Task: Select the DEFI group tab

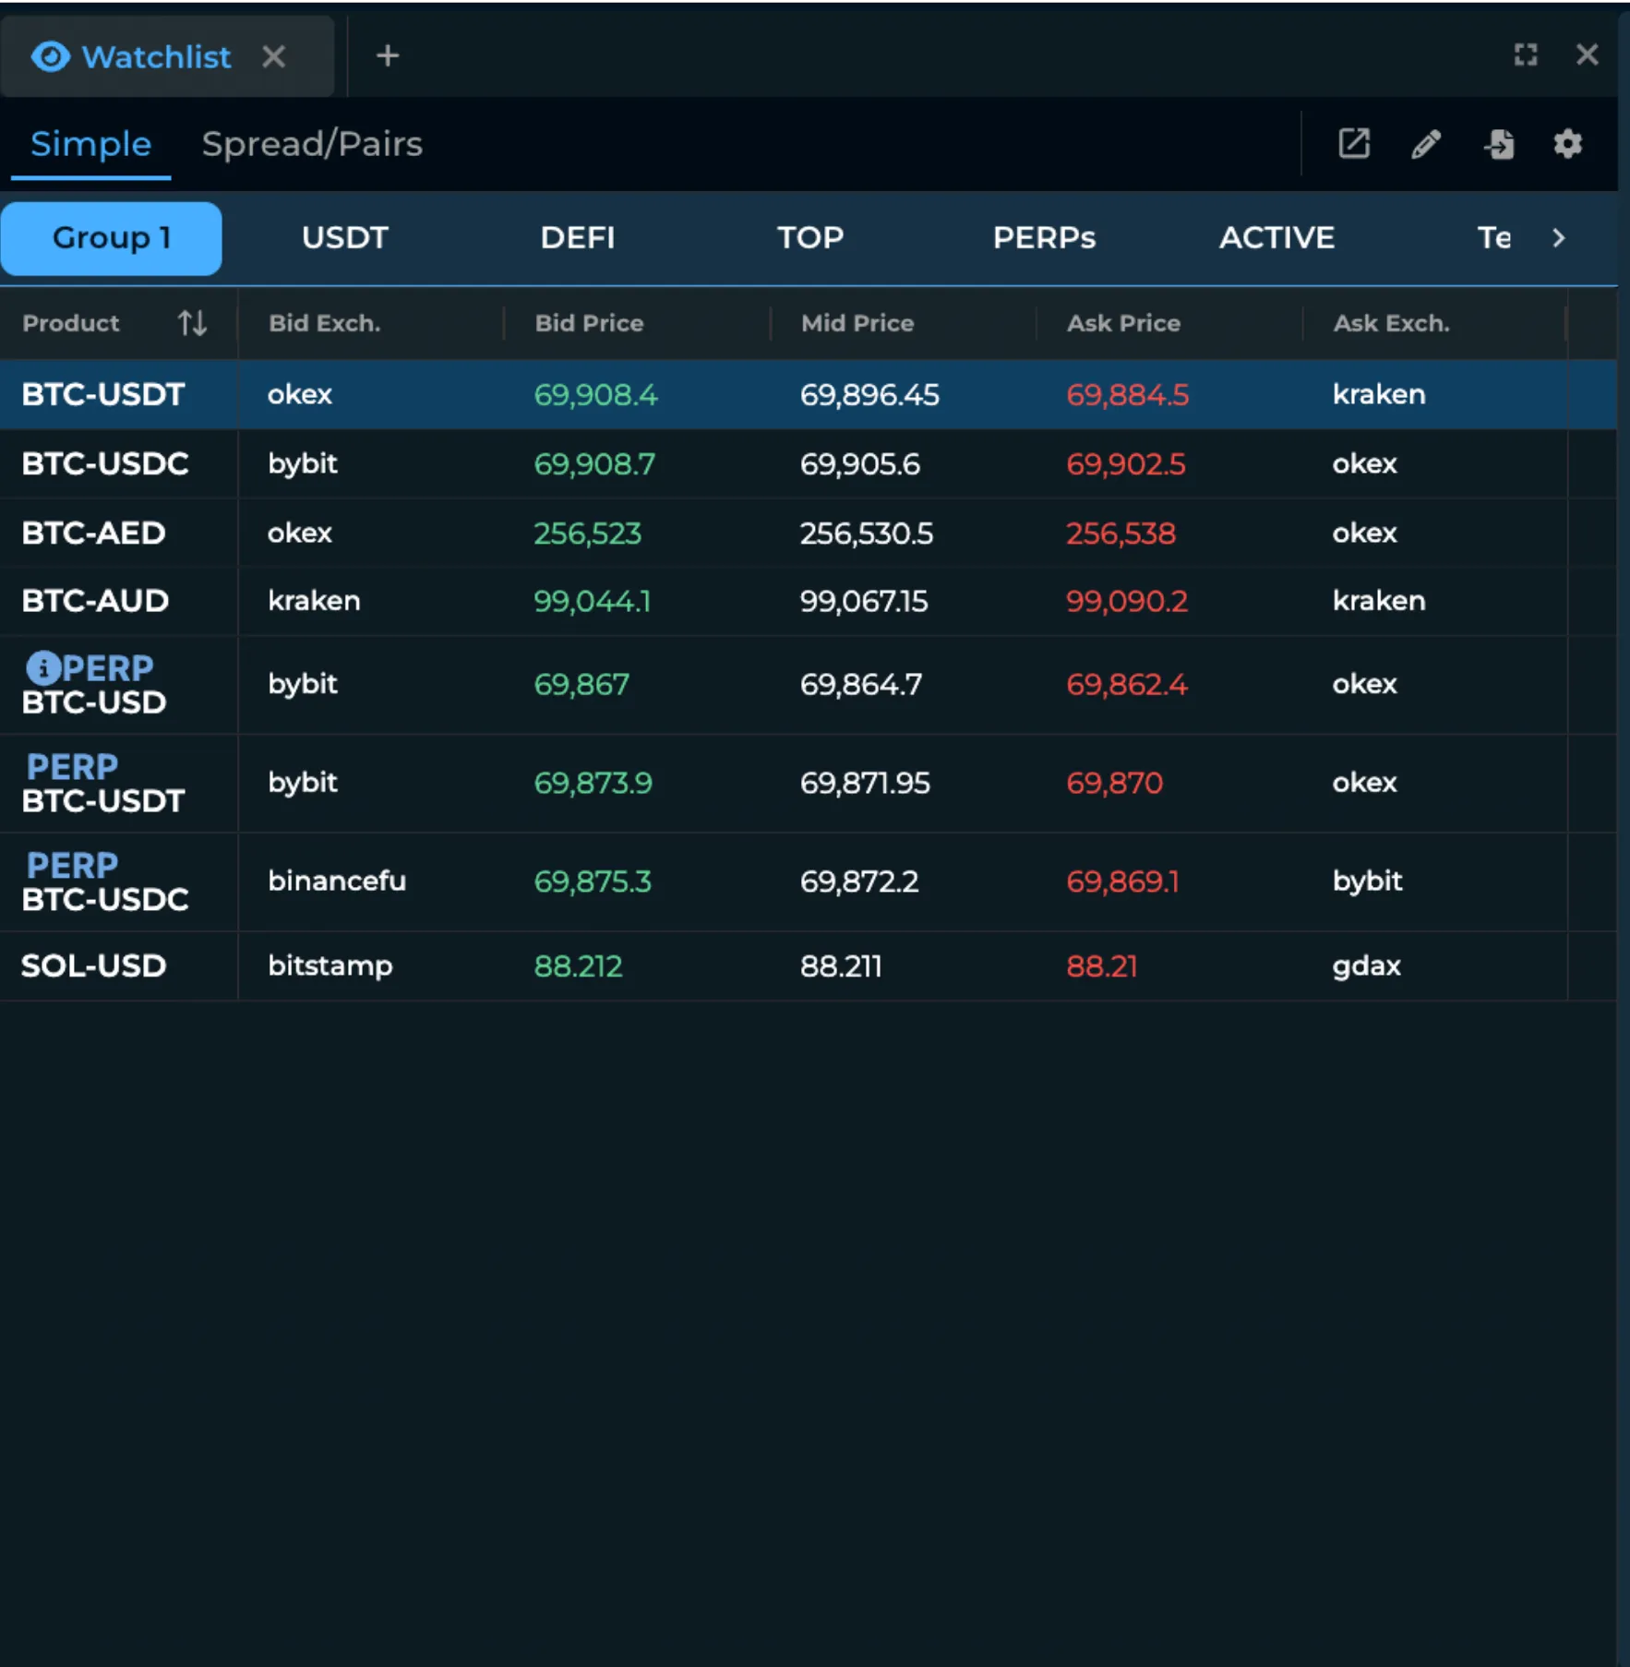Action: click(x=577, y=238)
